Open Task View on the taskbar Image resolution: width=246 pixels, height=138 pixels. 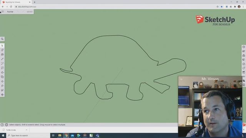[x=53, y=135]
